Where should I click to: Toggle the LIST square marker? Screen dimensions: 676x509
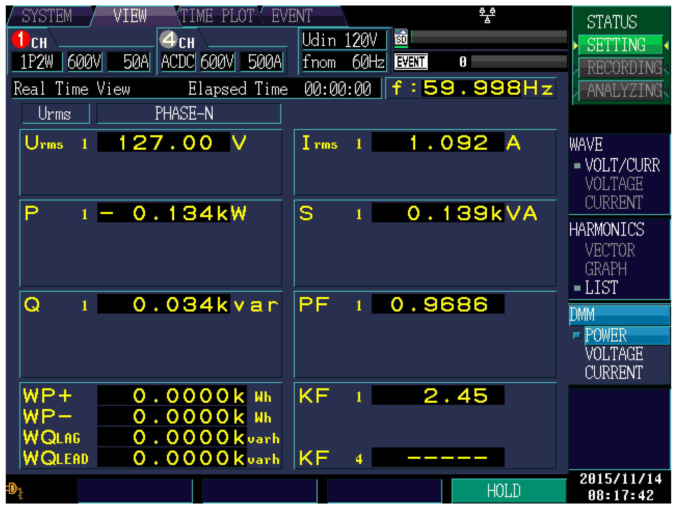point(577,288)
